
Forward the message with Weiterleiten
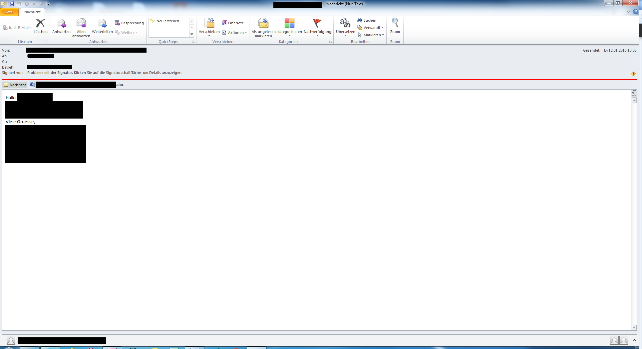(x=102, y=26)
